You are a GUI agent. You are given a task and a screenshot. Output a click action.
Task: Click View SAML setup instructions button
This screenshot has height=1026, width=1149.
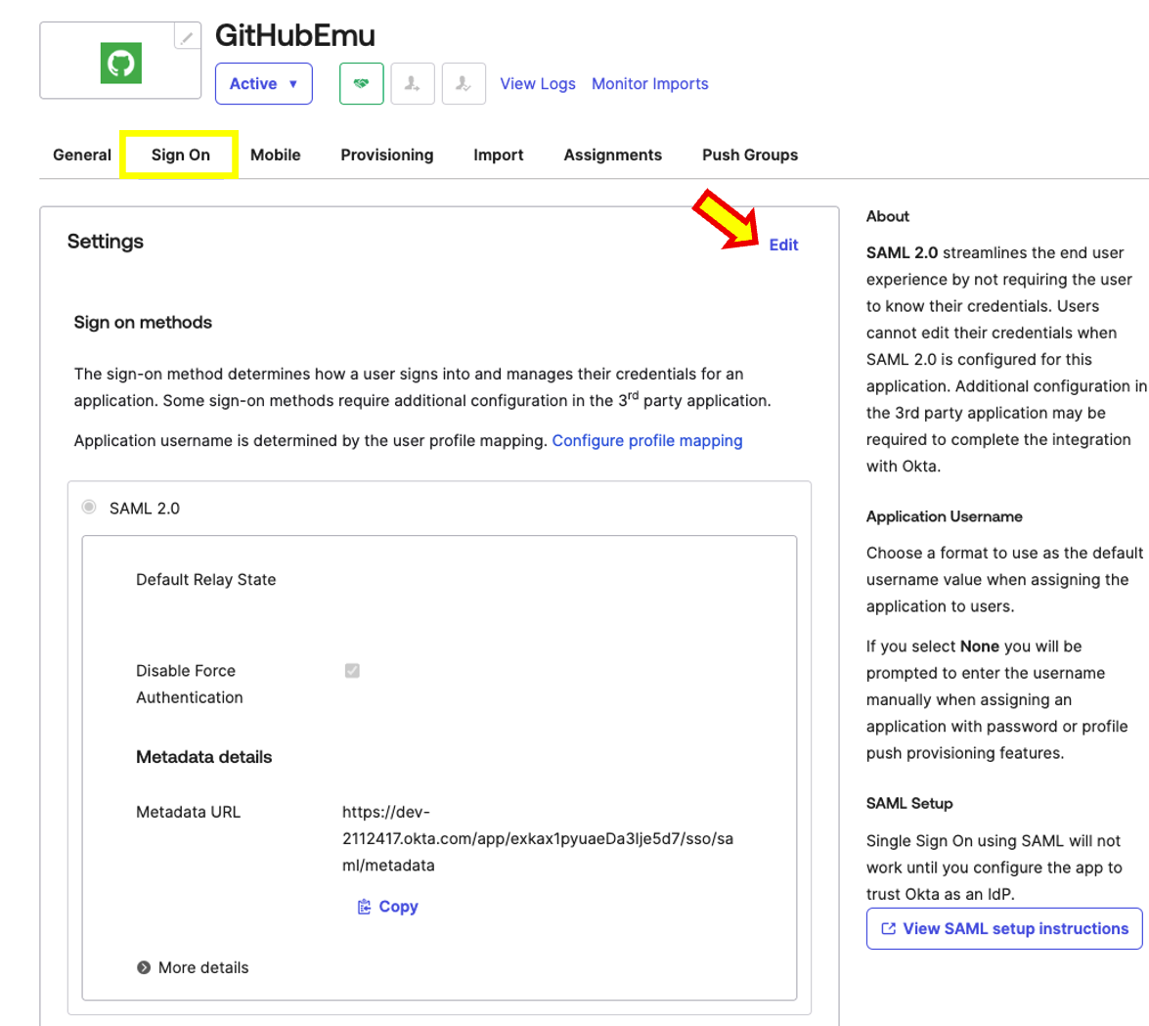[x=1004, y=928]
